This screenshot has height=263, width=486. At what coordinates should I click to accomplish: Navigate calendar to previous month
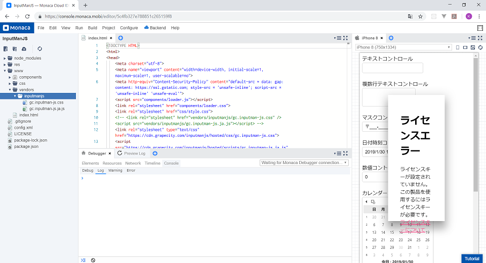coord(367,201)
